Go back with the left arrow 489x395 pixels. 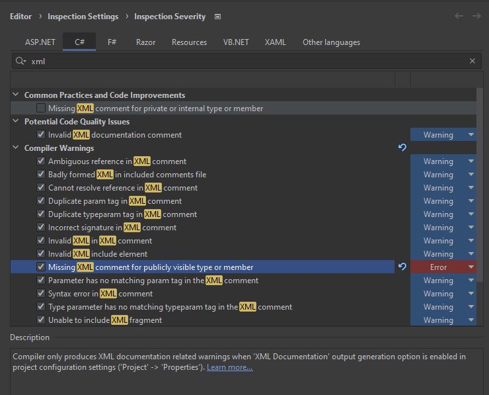tap(459, 16)
